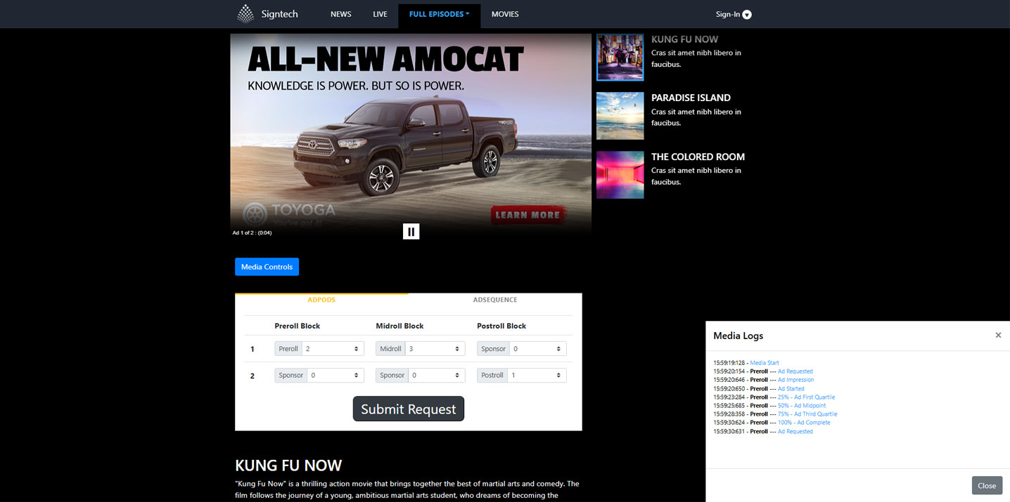Click the Ad Impression log entry
Viewport: 1010px width, 502px height.
point(795,380)
